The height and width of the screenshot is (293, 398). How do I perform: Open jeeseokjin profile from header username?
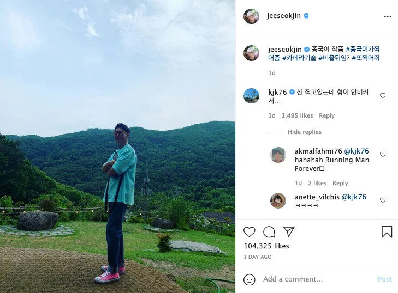[283, 16]
